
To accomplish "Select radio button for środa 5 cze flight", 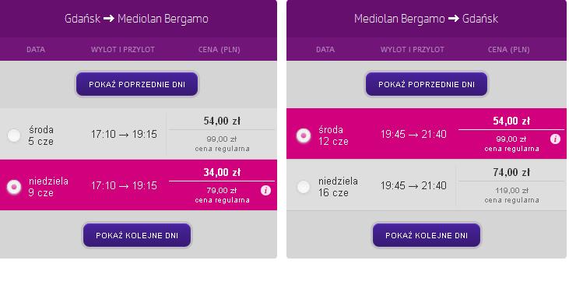I will point(14,135).
